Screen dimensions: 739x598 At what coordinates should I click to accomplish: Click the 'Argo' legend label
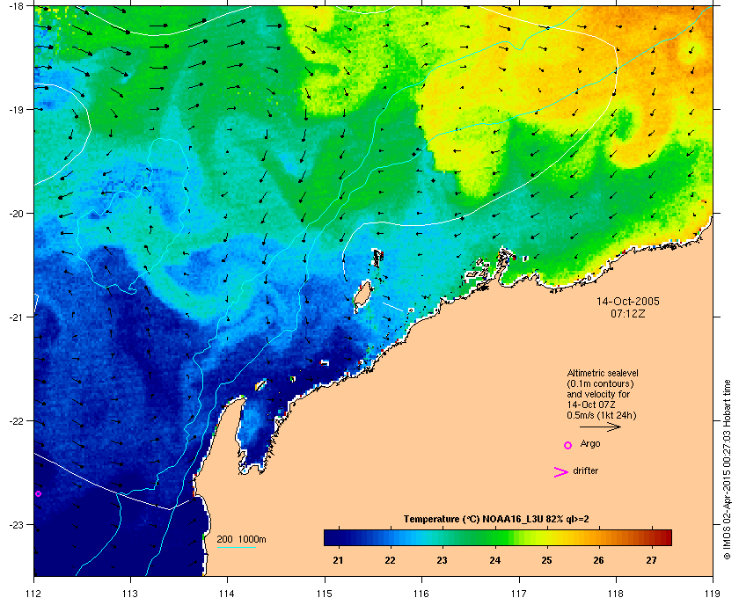[590, 444]
